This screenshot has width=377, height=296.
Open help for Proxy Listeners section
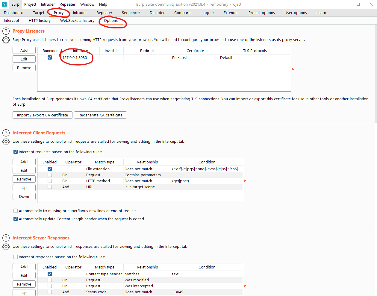(x=6, y=31)
